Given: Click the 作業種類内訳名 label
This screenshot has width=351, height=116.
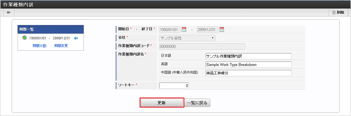Looking at the screenshot, I should [x=131, y=54].
